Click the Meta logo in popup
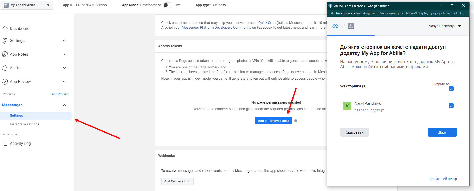 (x=335, y=26)
